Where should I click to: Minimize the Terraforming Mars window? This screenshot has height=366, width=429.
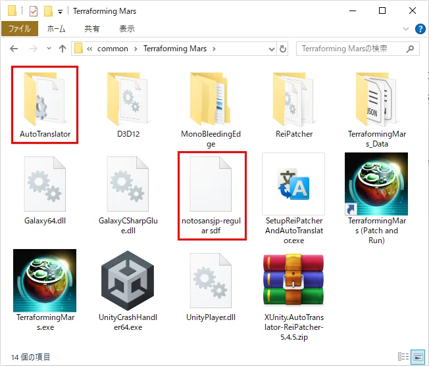click(353, 11)
